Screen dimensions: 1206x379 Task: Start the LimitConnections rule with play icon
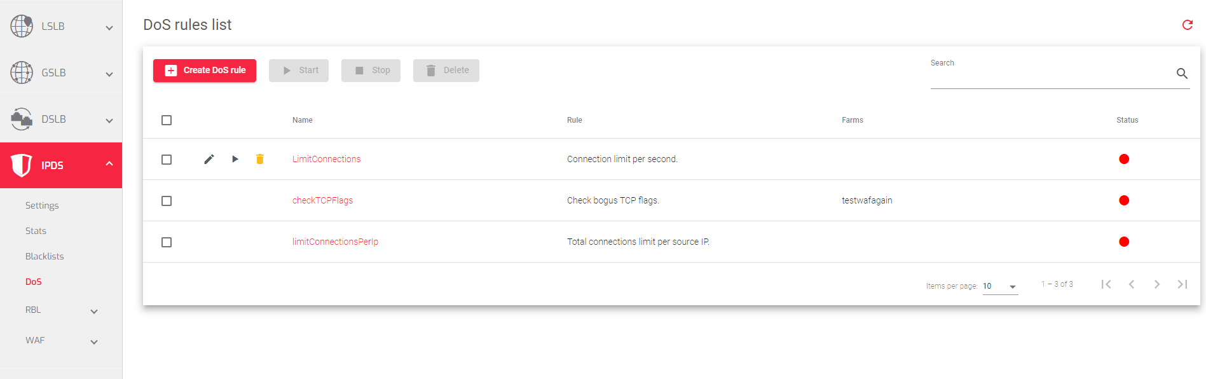point(235,159)
